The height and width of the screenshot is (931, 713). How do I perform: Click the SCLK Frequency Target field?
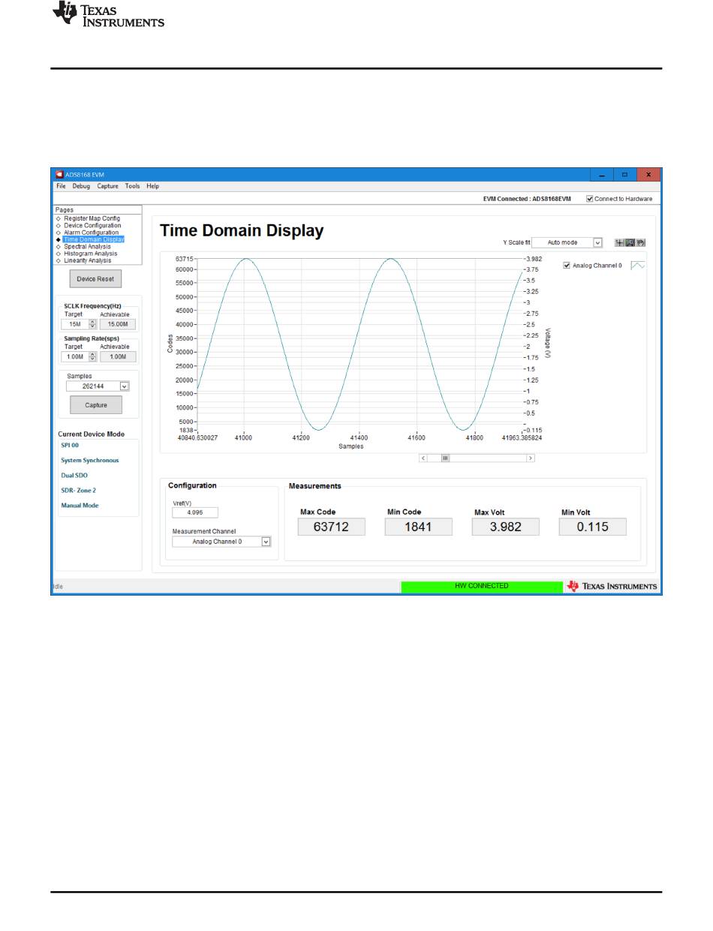[x=75, y=325]
